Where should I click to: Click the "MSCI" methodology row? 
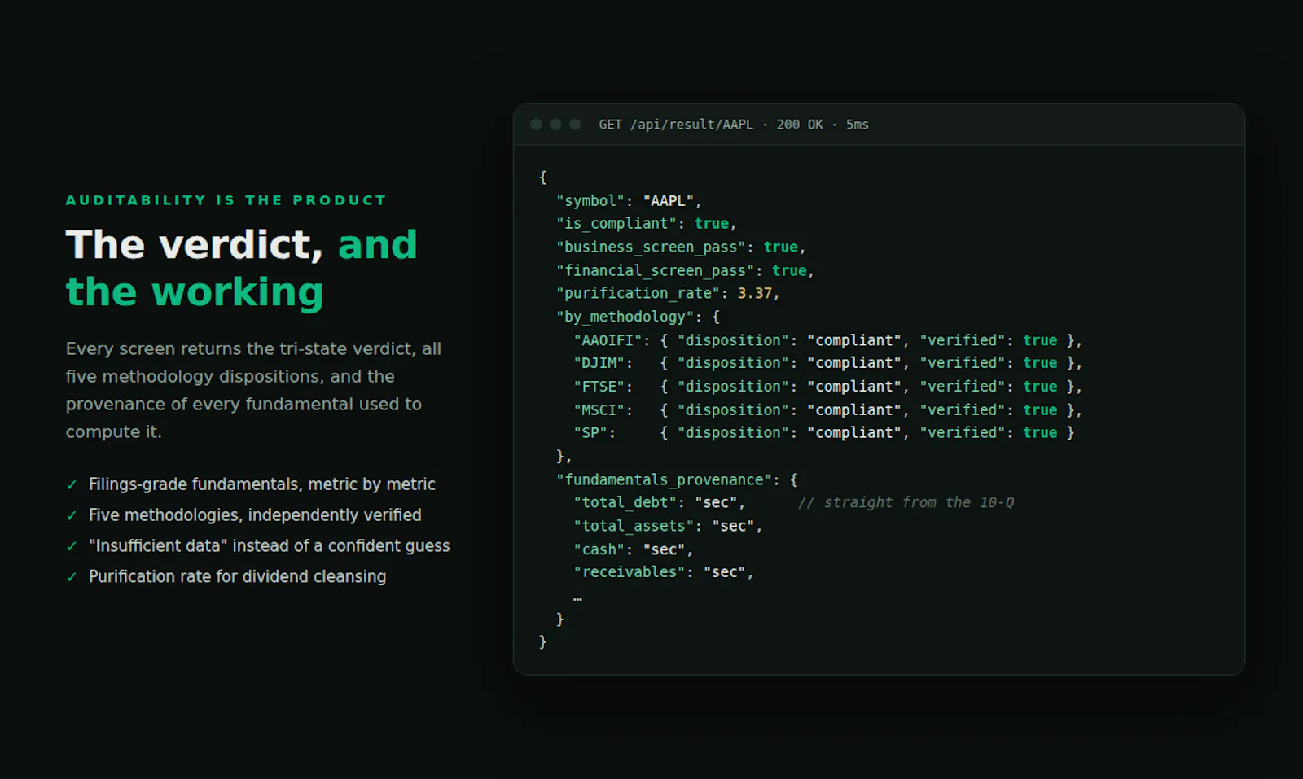828,409
